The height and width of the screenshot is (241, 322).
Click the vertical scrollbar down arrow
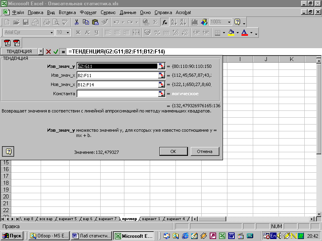(318, 214)
